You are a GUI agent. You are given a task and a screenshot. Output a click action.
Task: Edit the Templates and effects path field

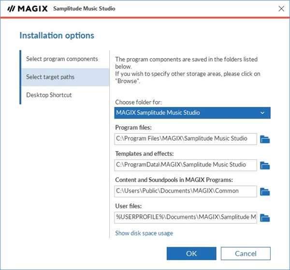[x=186, y=165]
